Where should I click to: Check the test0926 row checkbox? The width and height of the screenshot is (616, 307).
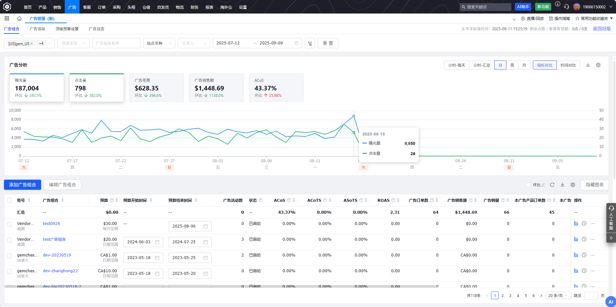click(x=9, y=224)
